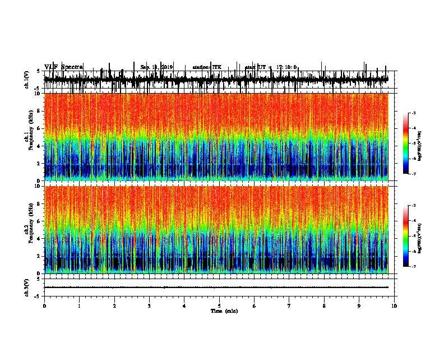Click the Sep. 2019 date label

[x=156, y=67]
